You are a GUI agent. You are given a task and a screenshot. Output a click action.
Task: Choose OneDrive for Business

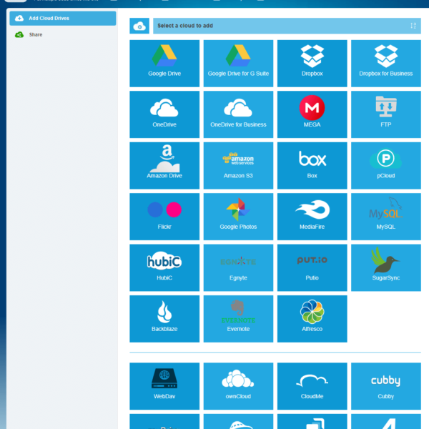[238, 114]
